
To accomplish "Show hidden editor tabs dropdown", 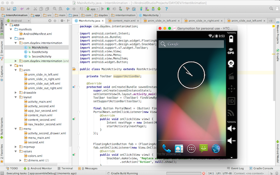I will [271, 21].
